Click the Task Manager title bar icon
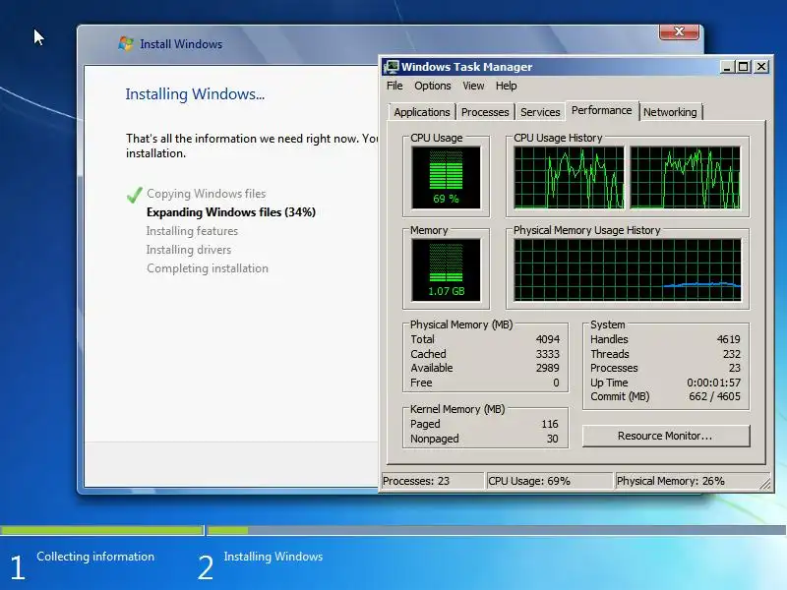This screenshot has width=787, height=590. click(x=392, y=67)
